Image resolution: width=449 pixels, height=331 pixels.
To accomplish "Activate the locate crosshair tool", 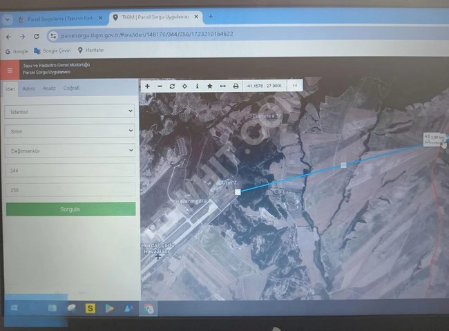I will pyautogui.click(x=184, y=86).
